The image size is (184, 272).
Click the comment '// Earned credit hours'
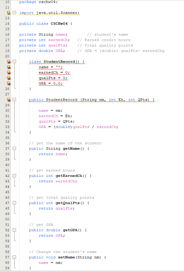click(x=104, y=40)
